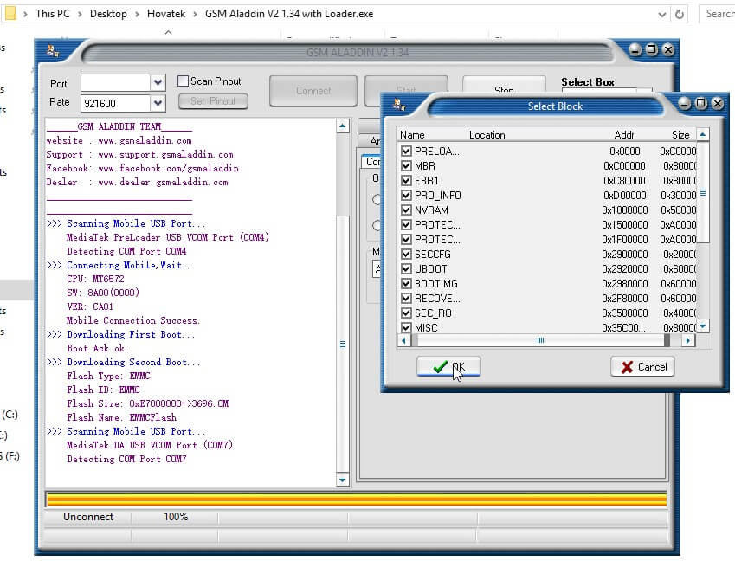Click the folder icon in address bar
The width and height of the screenshot is (735, 561).
pos(10,13)
